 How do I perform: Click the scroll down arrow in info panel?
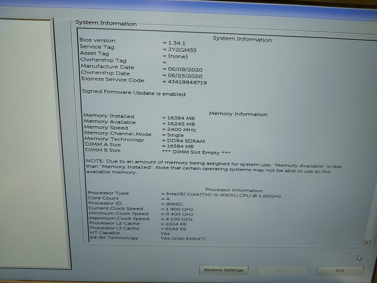[x=367, y=243]
